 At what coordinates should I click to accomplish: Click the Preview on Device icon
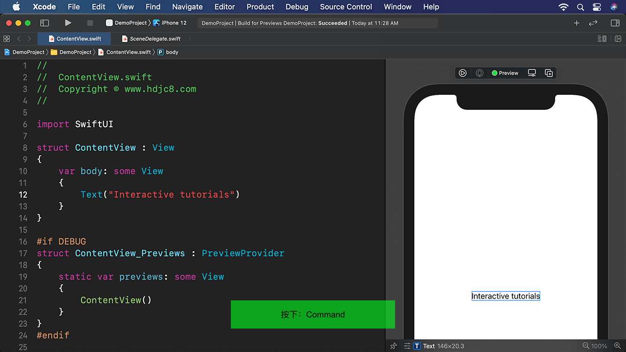coord(480,73)
